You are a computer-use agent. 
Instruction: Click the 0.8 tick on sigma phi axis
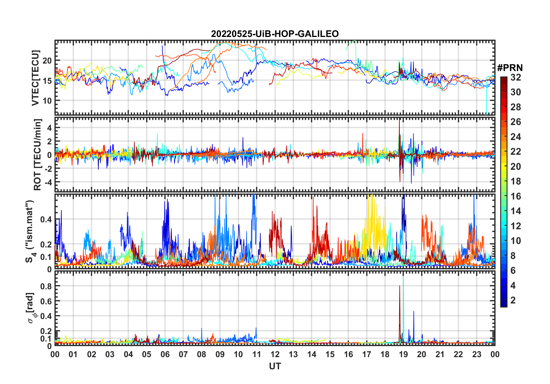pyautogui.click(x=46, y=286)
